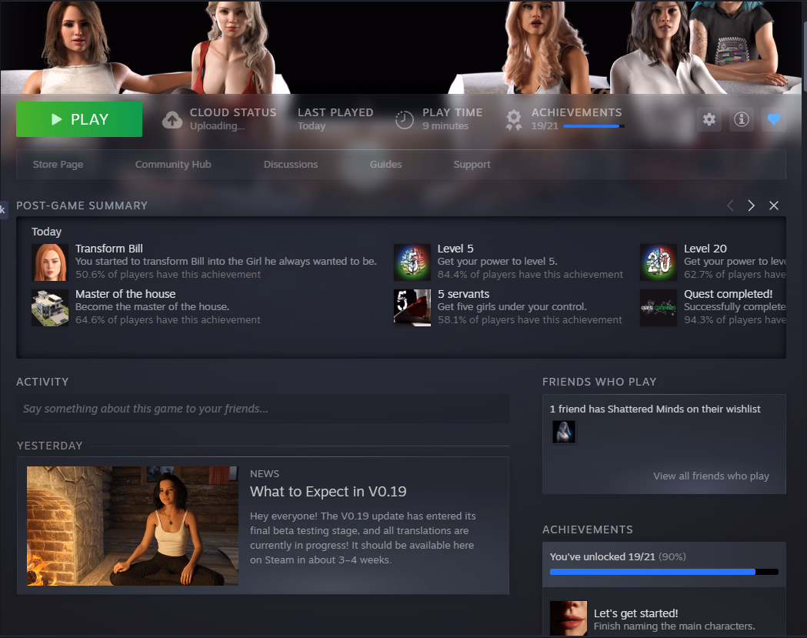The width and height of the screenshot is (807, 638).
Task: Click the activity status input field
Action: (x=263, y=409)
